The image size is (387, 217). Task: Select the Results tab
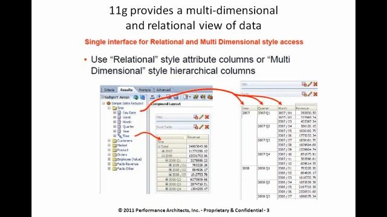(x=126, y=90)
